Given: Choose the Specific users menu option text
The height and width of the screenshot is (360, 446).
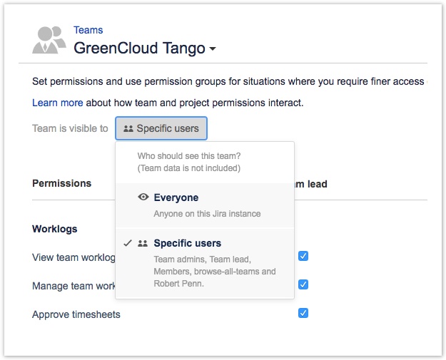Looking at the screenshot, I should [x=187, y=243].
